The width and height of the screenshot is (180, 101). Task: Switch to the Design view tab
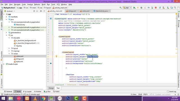pyautogui.click(x=51, y=88)
